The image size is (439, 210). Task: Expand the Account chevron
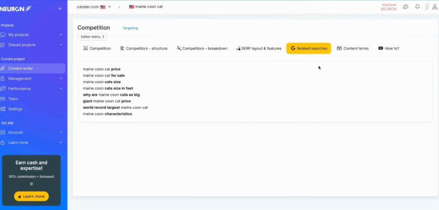coord(61,132)
